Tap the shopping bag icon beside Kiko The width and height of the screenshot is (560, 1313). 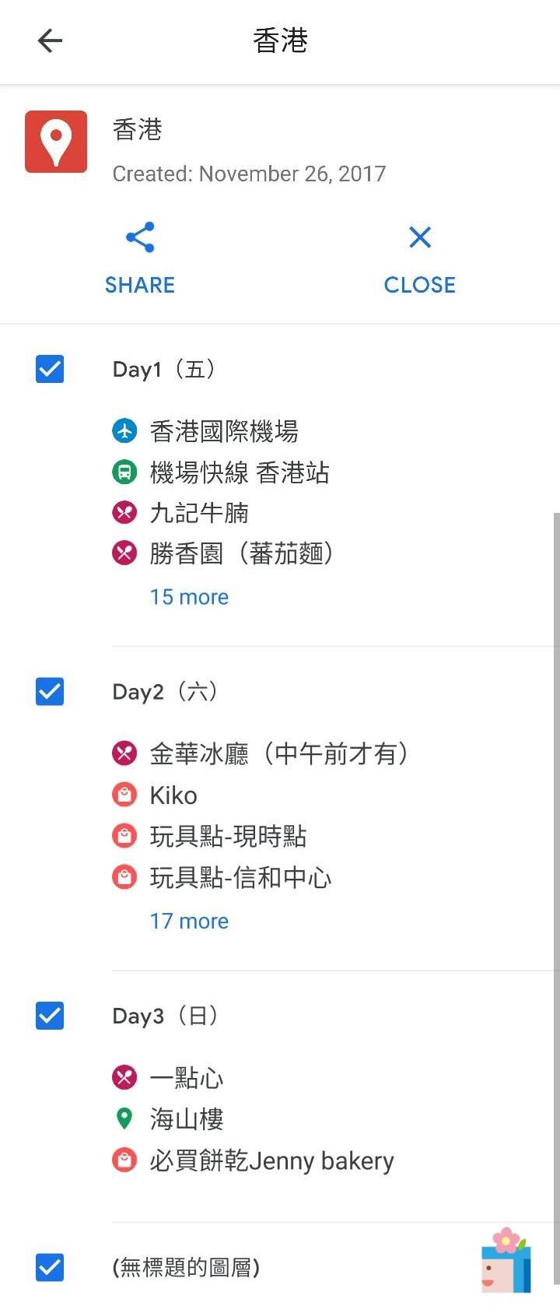click(124, 795)
